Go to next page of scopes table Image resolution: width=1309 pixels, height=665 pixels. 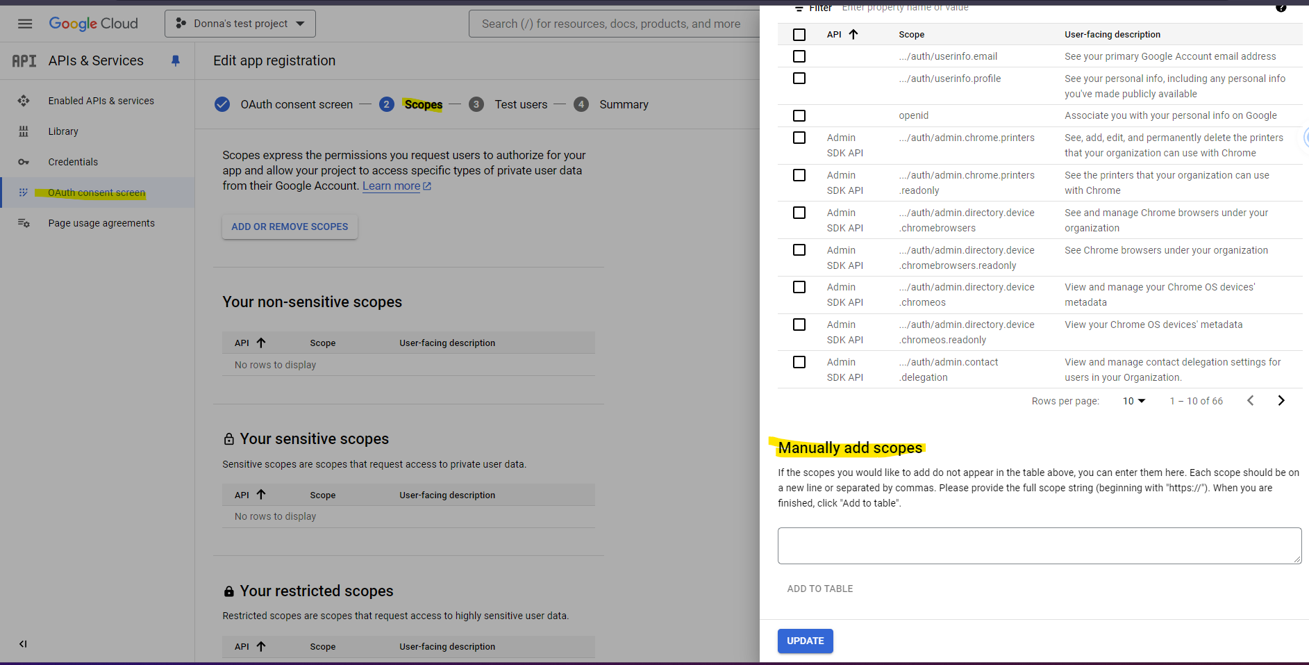pyautogui.click(x=1281, y=401)
